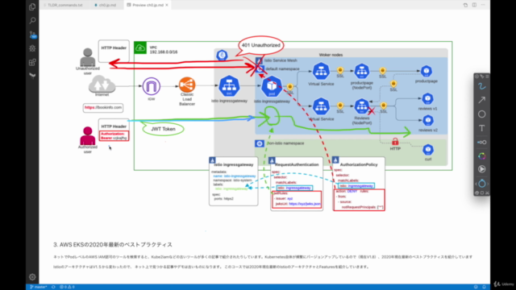Click the Classic Load Balancer icon in diagram
This screenshot has height=290, width=516.
point(187,85)
